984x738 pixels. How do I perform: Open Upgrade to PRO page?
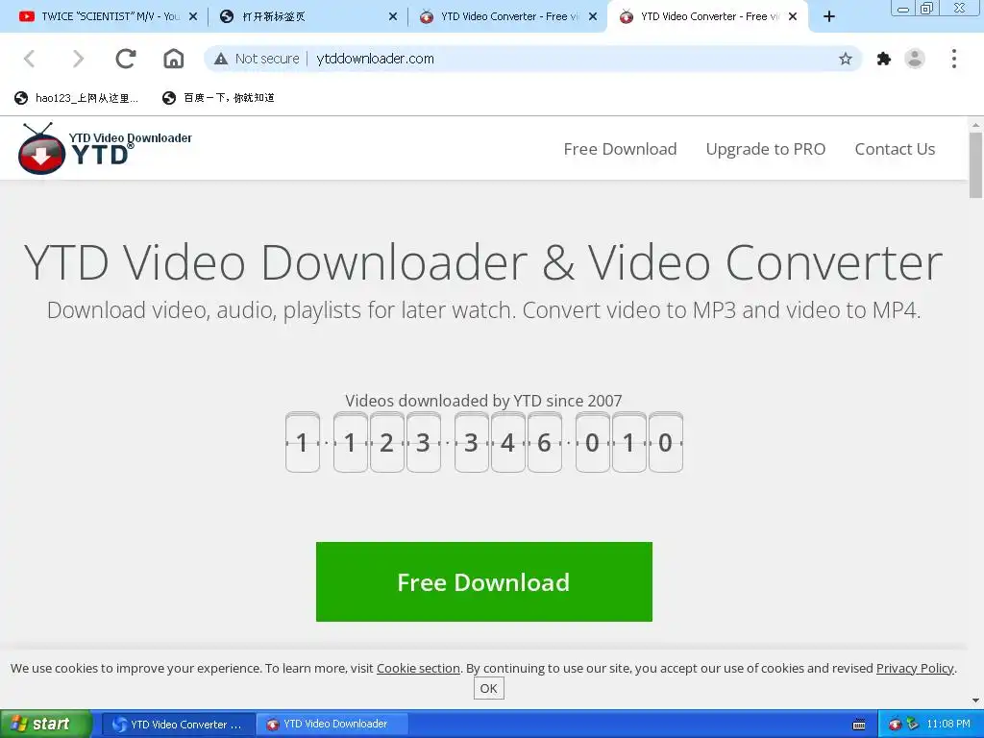[x=766, y=149]
